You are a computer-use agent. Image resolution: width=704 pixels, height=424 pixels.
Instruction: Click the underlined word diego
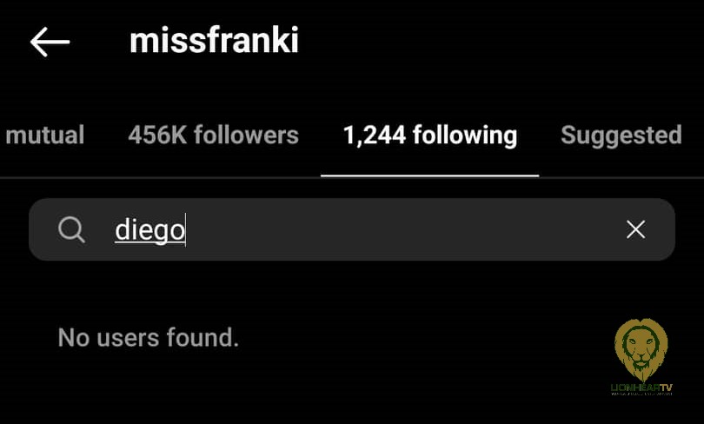pos(149,230)
